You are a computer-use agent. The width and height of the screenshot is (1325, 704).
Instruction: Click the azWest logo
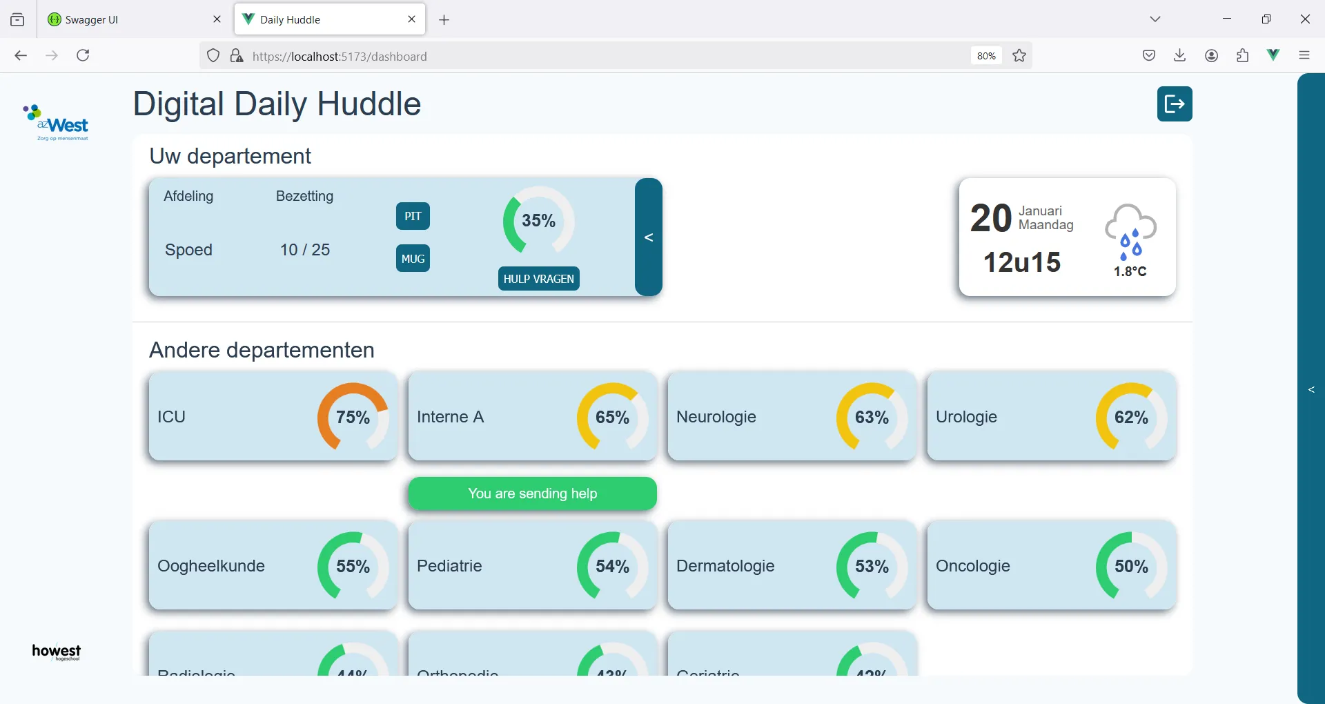(56, 123)
